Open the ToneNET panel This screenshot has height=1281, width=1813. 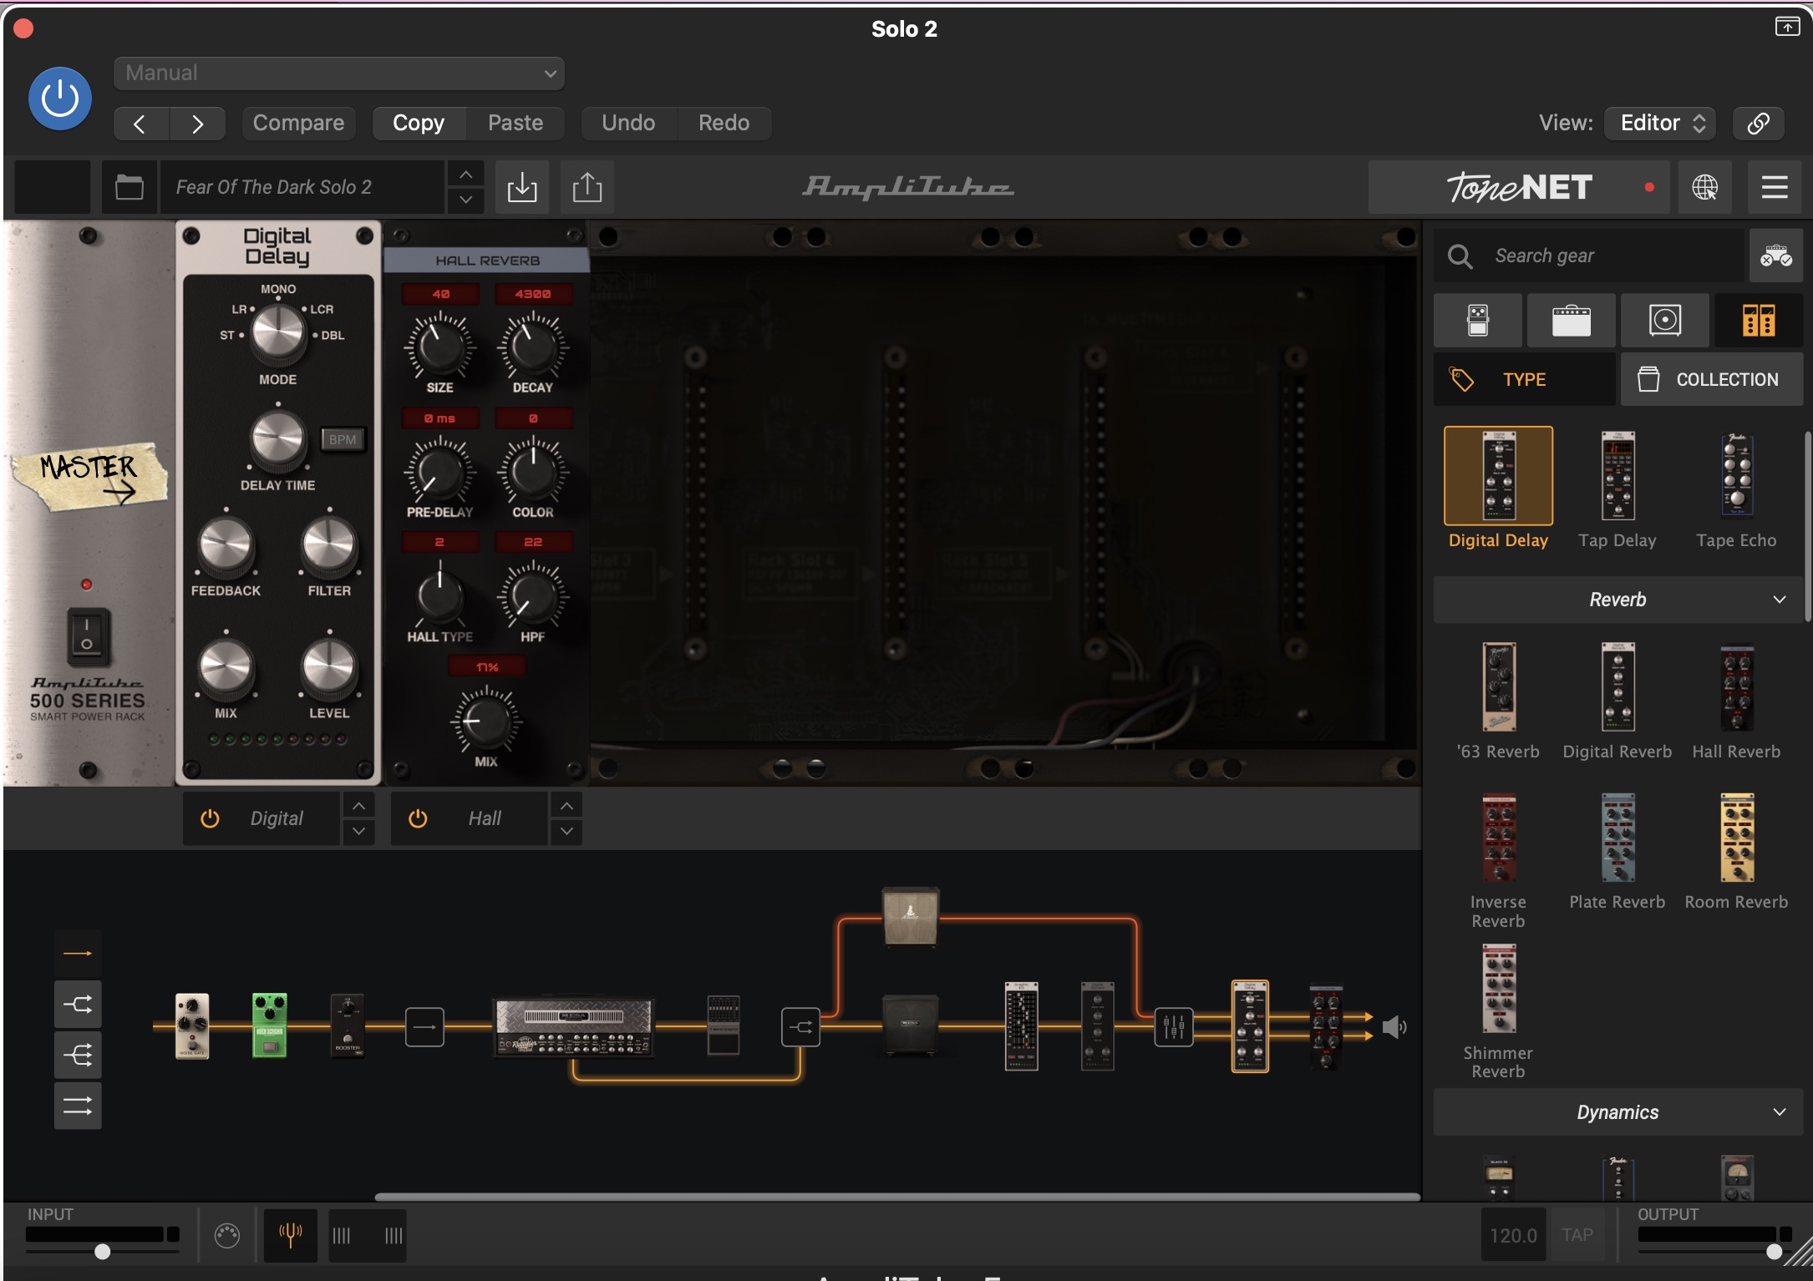coord(1519,187)
